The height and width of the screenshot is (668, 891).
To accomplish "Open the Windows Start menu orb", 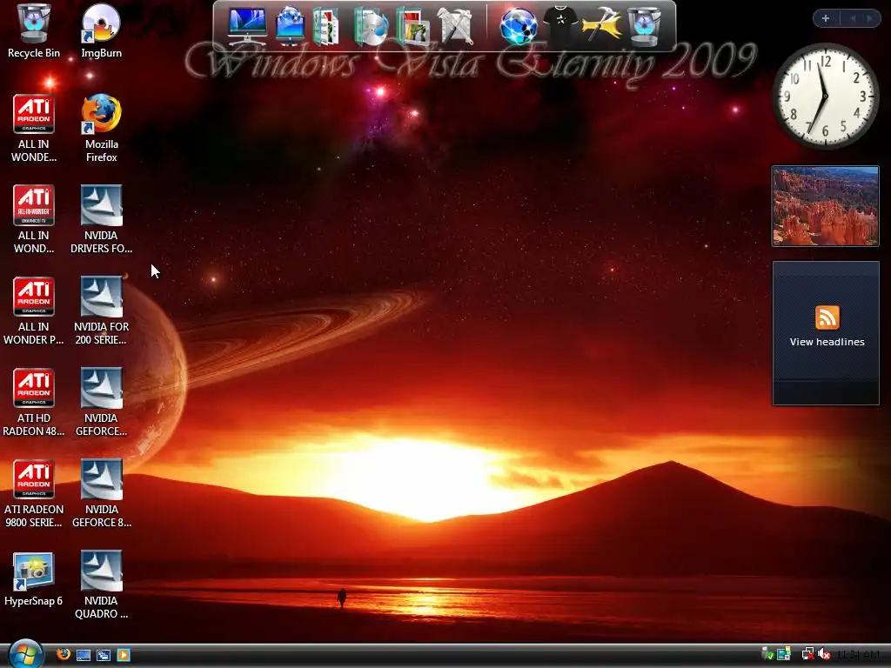I will pos(25,654).
